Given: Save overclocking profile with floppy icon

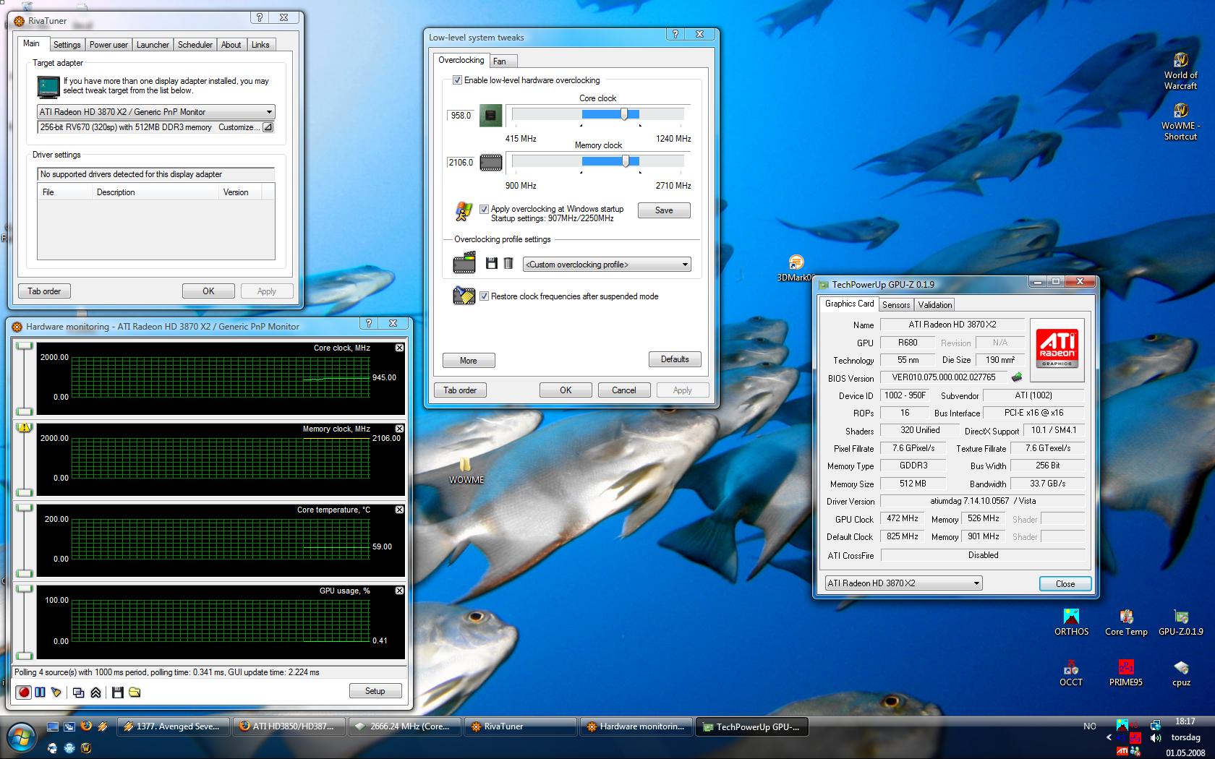Looking at the screenshot, I should click(x=492, y=264).
